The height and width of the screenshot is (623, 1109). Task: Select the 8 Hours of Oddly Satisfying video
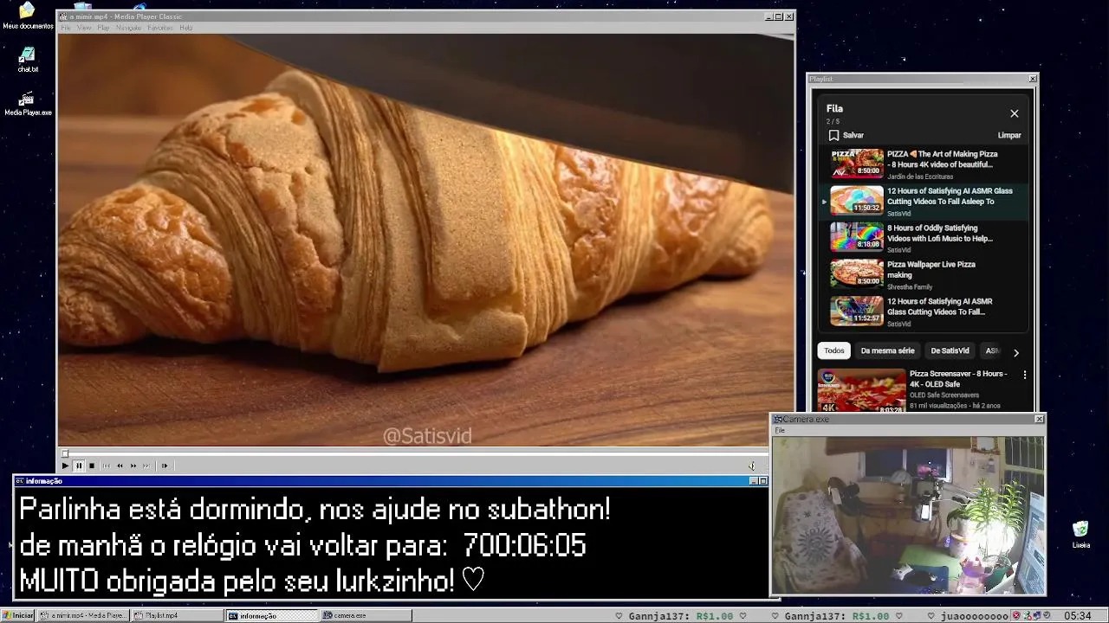pyautogui.click(x=924, y=237)
